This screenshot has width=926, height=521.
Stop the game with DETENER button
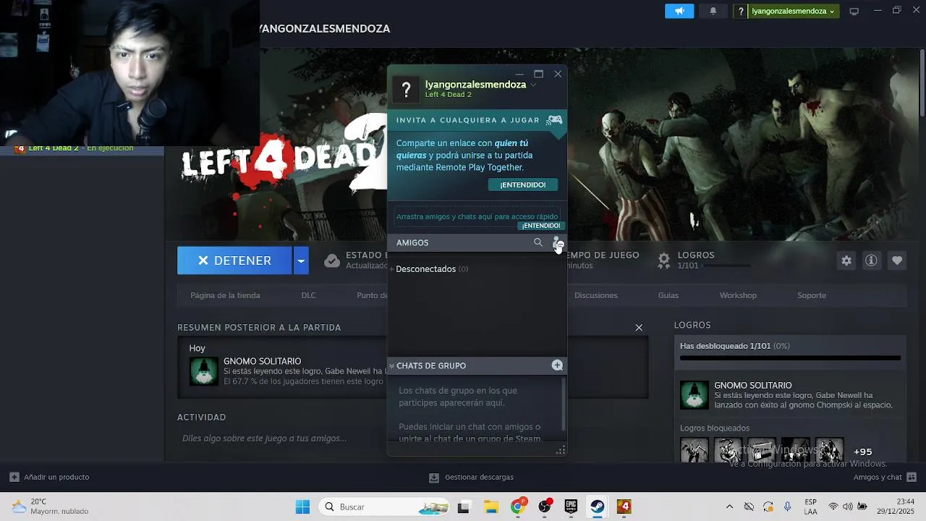click(235, 260)
